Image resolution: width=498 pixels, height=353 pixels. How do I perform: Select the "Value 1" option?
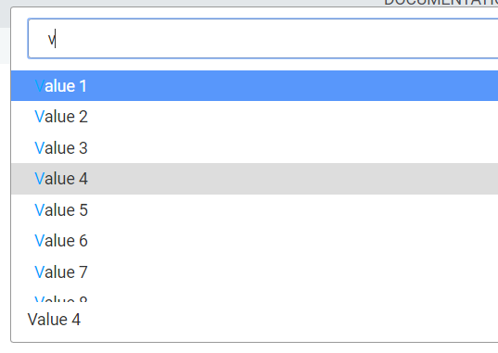point(254,86)
